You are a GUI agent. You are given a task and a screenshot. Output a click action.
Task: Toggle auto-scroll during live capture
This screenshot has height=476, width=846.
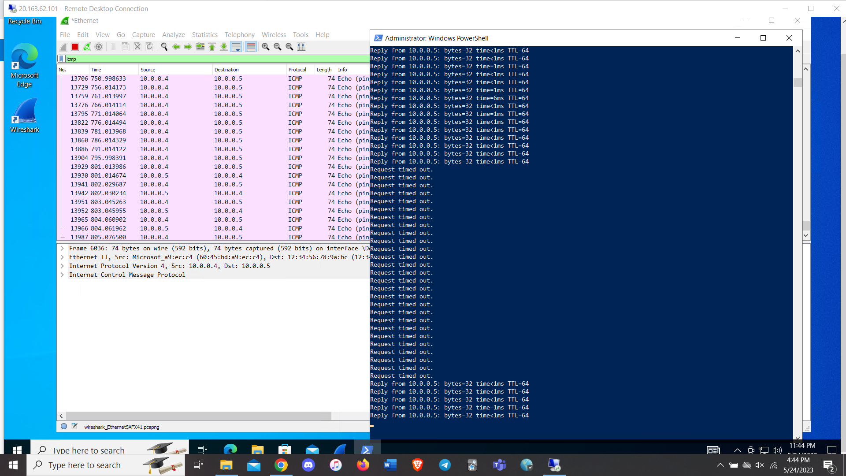(x=236, y=47)
